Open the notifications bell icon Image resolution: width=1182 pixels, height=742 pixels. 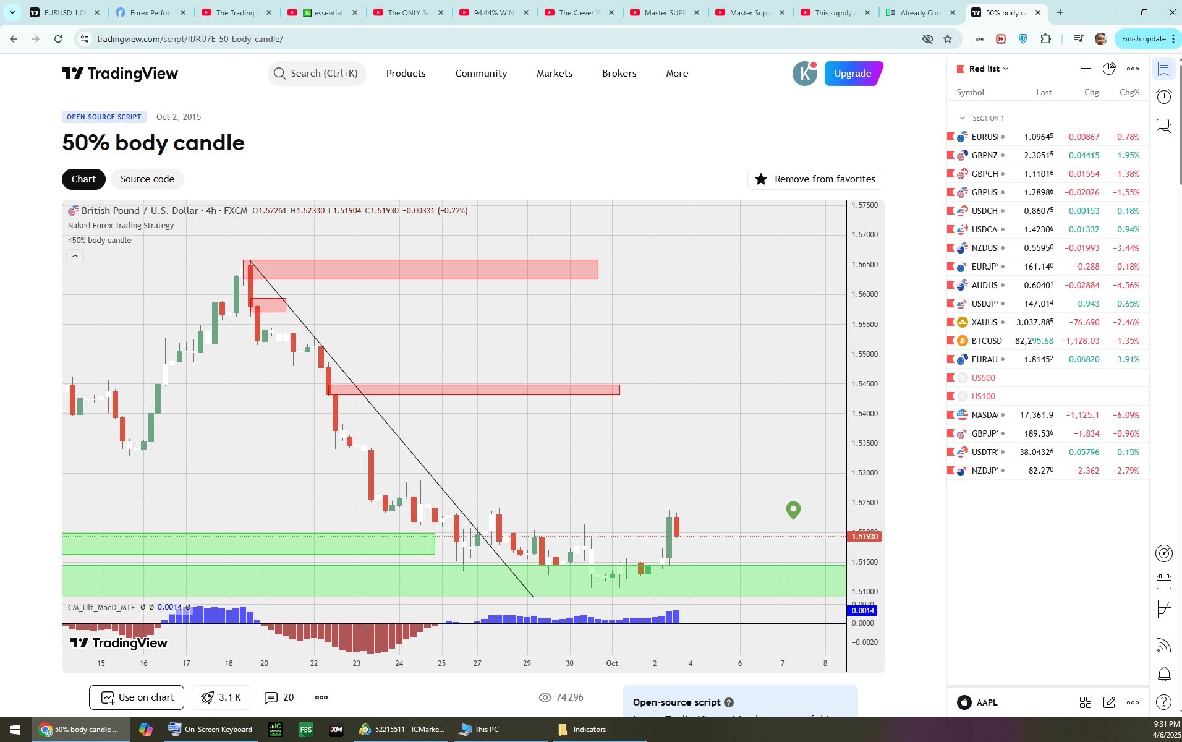[1164, 673]
